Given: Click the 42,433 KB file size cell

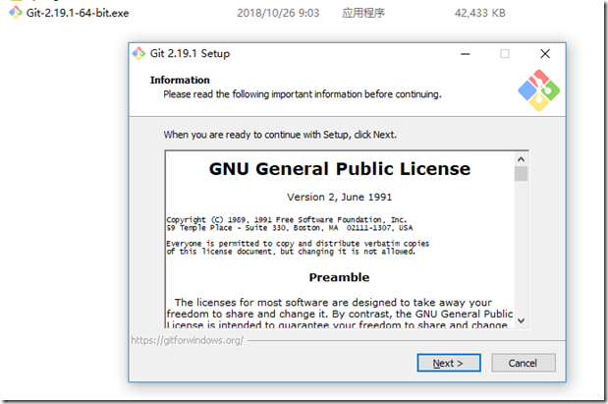Looking at the screenshot, I should coord(479,14).
